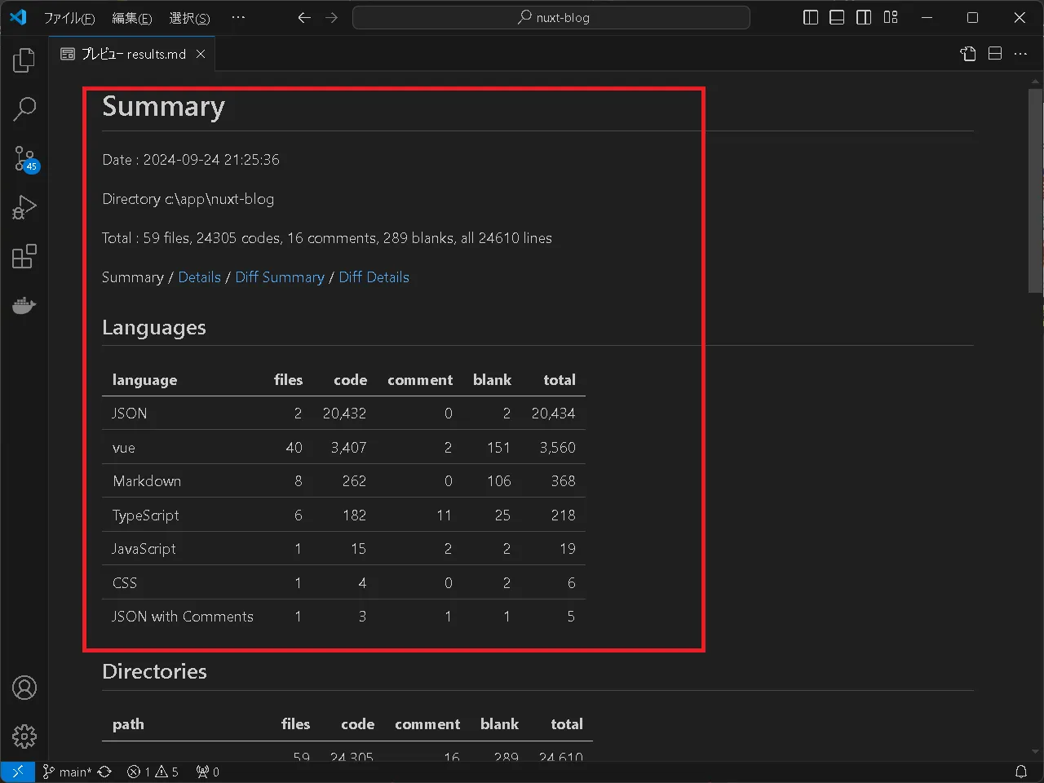The height and width of the screenshot is (783, 1044).
Task: Click the vue language row name
Action: pos(124,448)
